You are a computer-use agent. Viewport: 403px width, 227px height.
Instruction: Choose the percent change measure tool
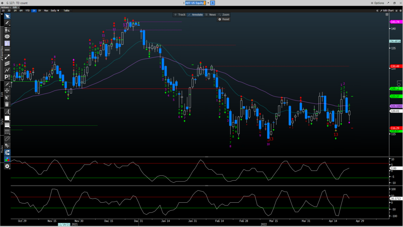[7, 30]
